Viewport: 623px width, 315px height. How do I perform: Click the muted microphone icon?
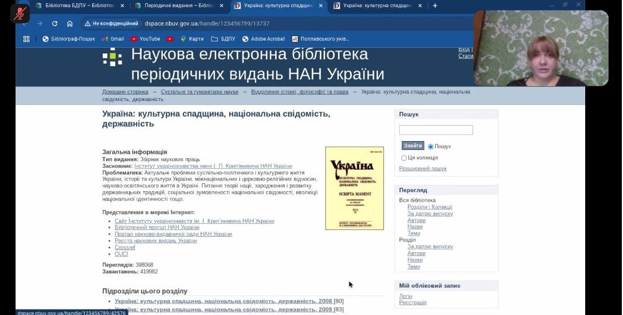pyautogui.click(x=21, y=13)
